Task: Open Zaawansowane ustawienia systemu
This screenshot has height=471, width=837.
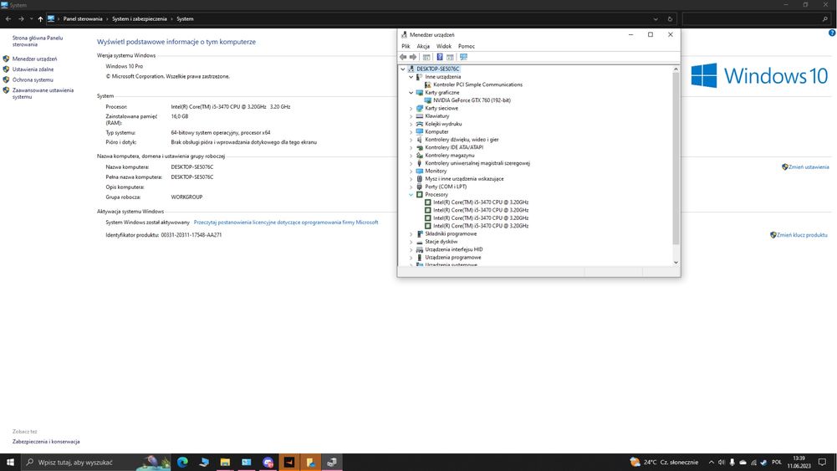Action: (43, 94)
